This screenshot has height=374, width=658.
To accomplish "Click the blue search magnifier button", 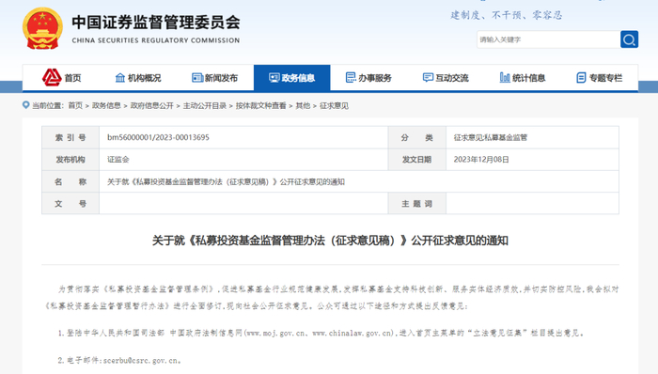I will tap(629, 39).
